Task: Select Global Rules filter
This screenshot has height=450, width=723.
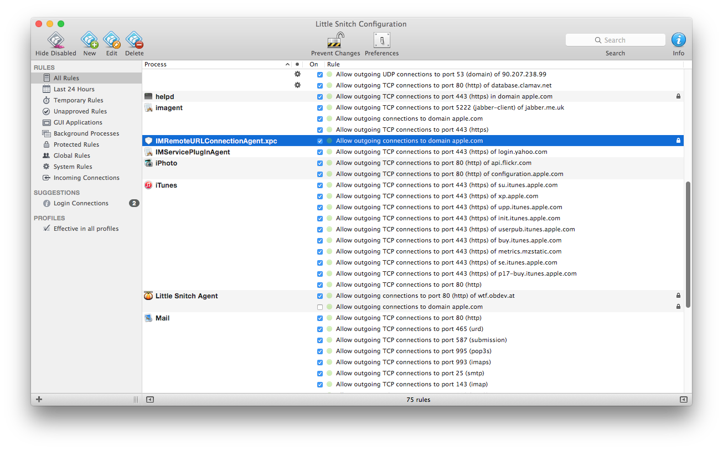Action: pyautogui.click(x=86, y=156)
